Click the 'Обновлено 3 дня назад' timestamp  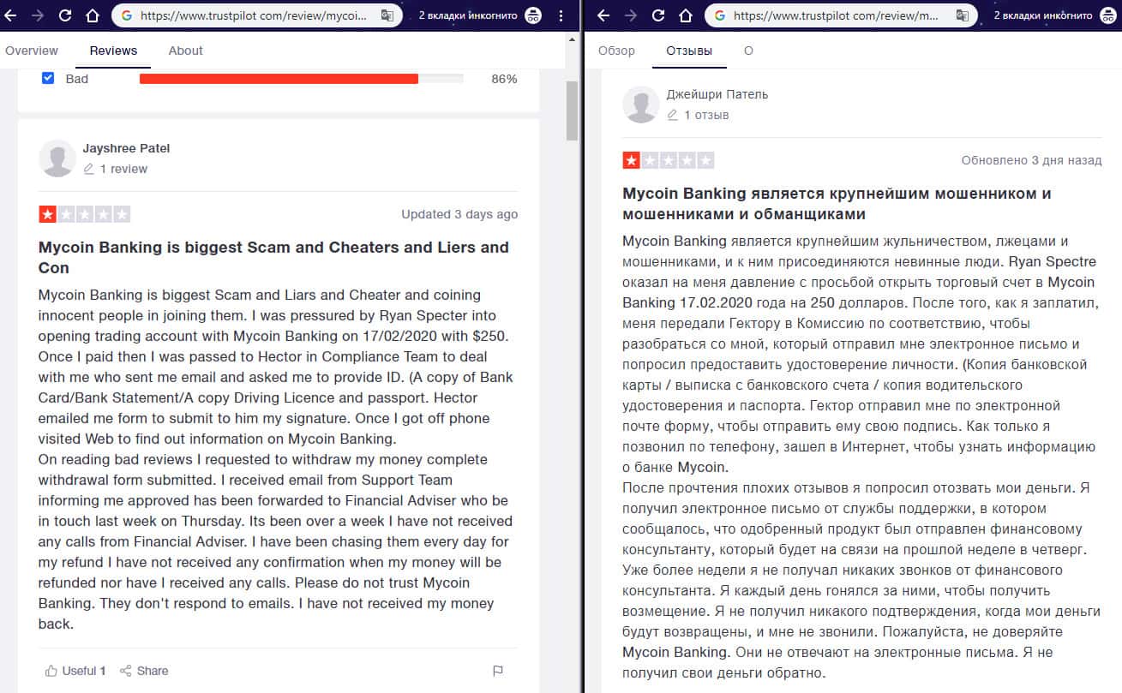(x=1032, y=160)
